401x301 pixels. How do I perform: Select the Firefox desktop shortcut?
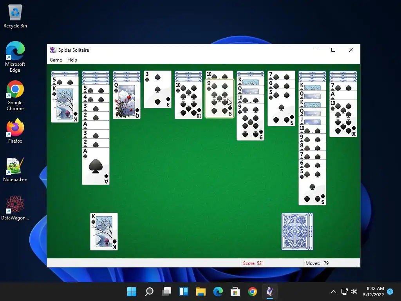[x=15, y=131]
